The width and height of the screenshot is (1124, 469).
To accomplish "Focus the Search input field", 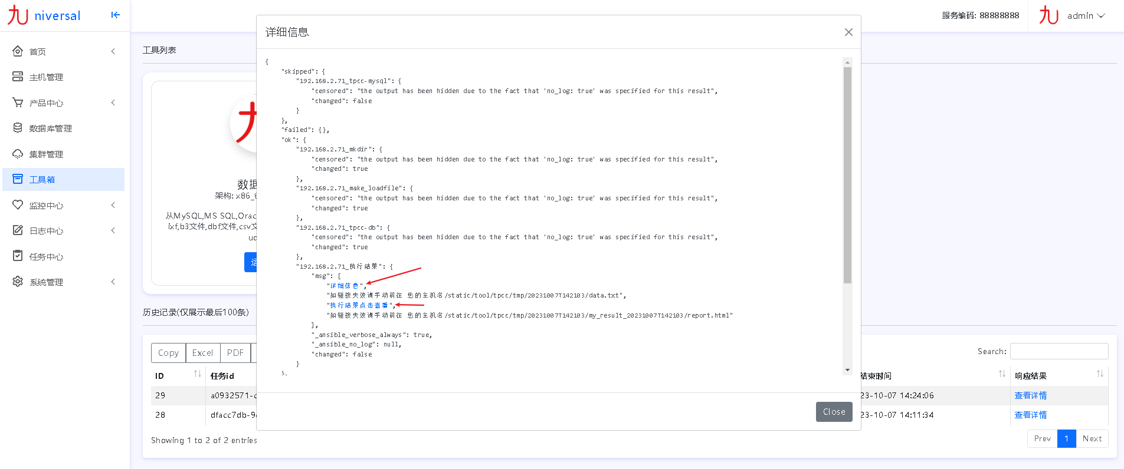I will (1059, 351).
